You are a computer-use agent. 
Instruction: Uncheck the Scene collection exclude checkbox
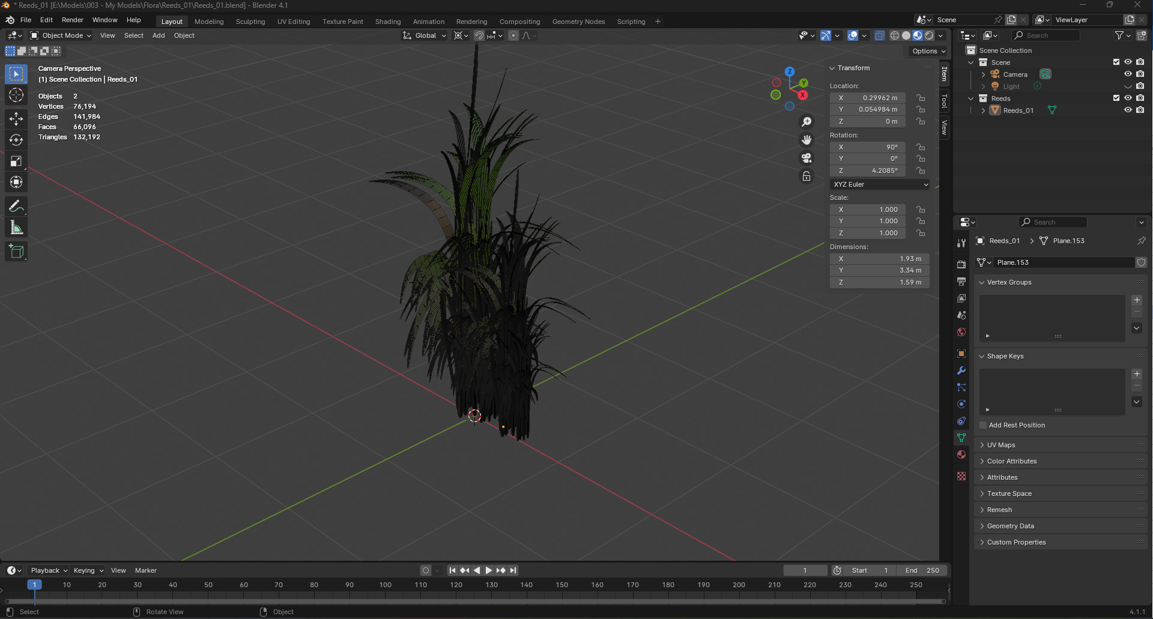click(1116, 62)
